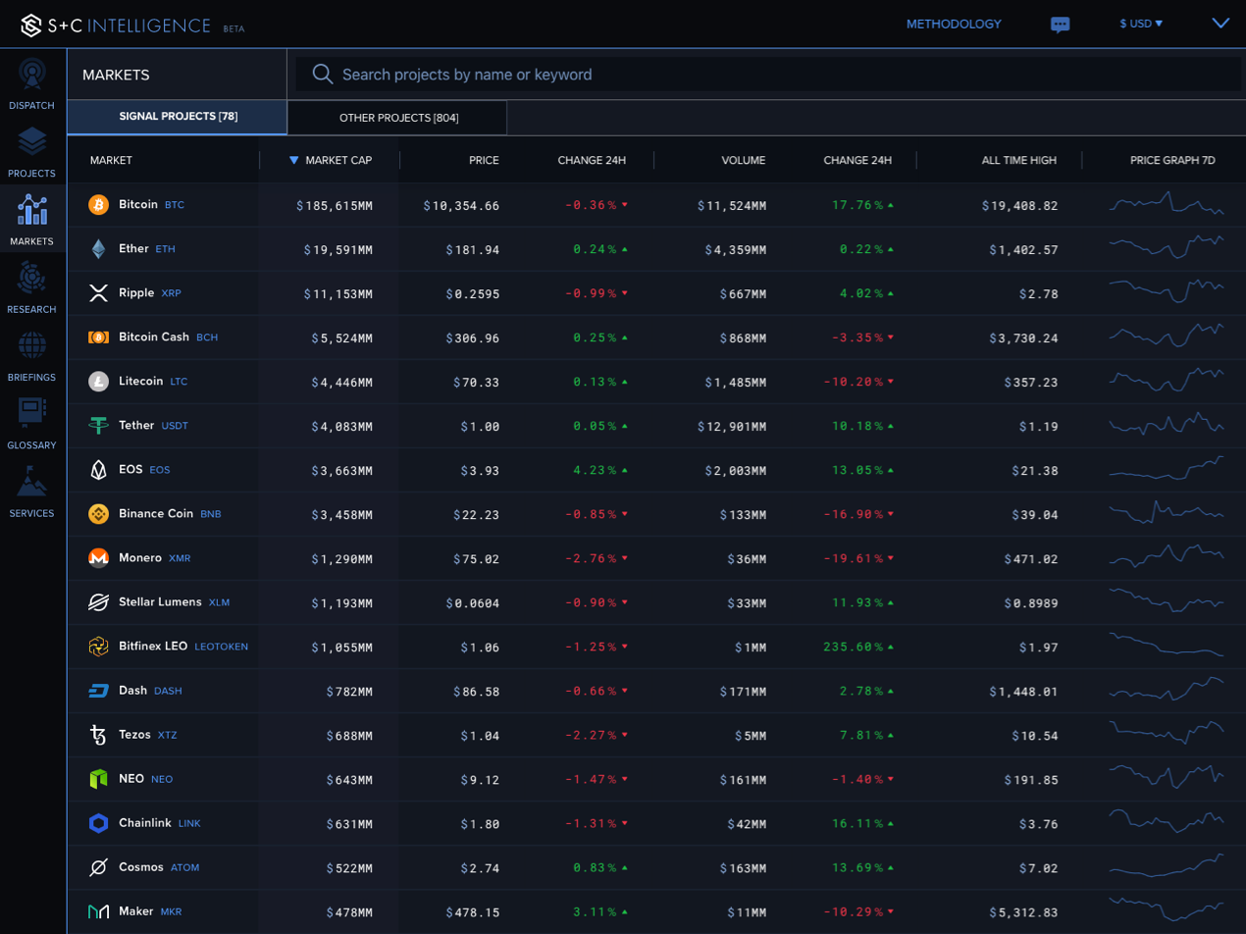Viewport: 1246px width, 934px height.
Task: Click the Bitcoin coin logo
Action: click(x=99, y=205)
